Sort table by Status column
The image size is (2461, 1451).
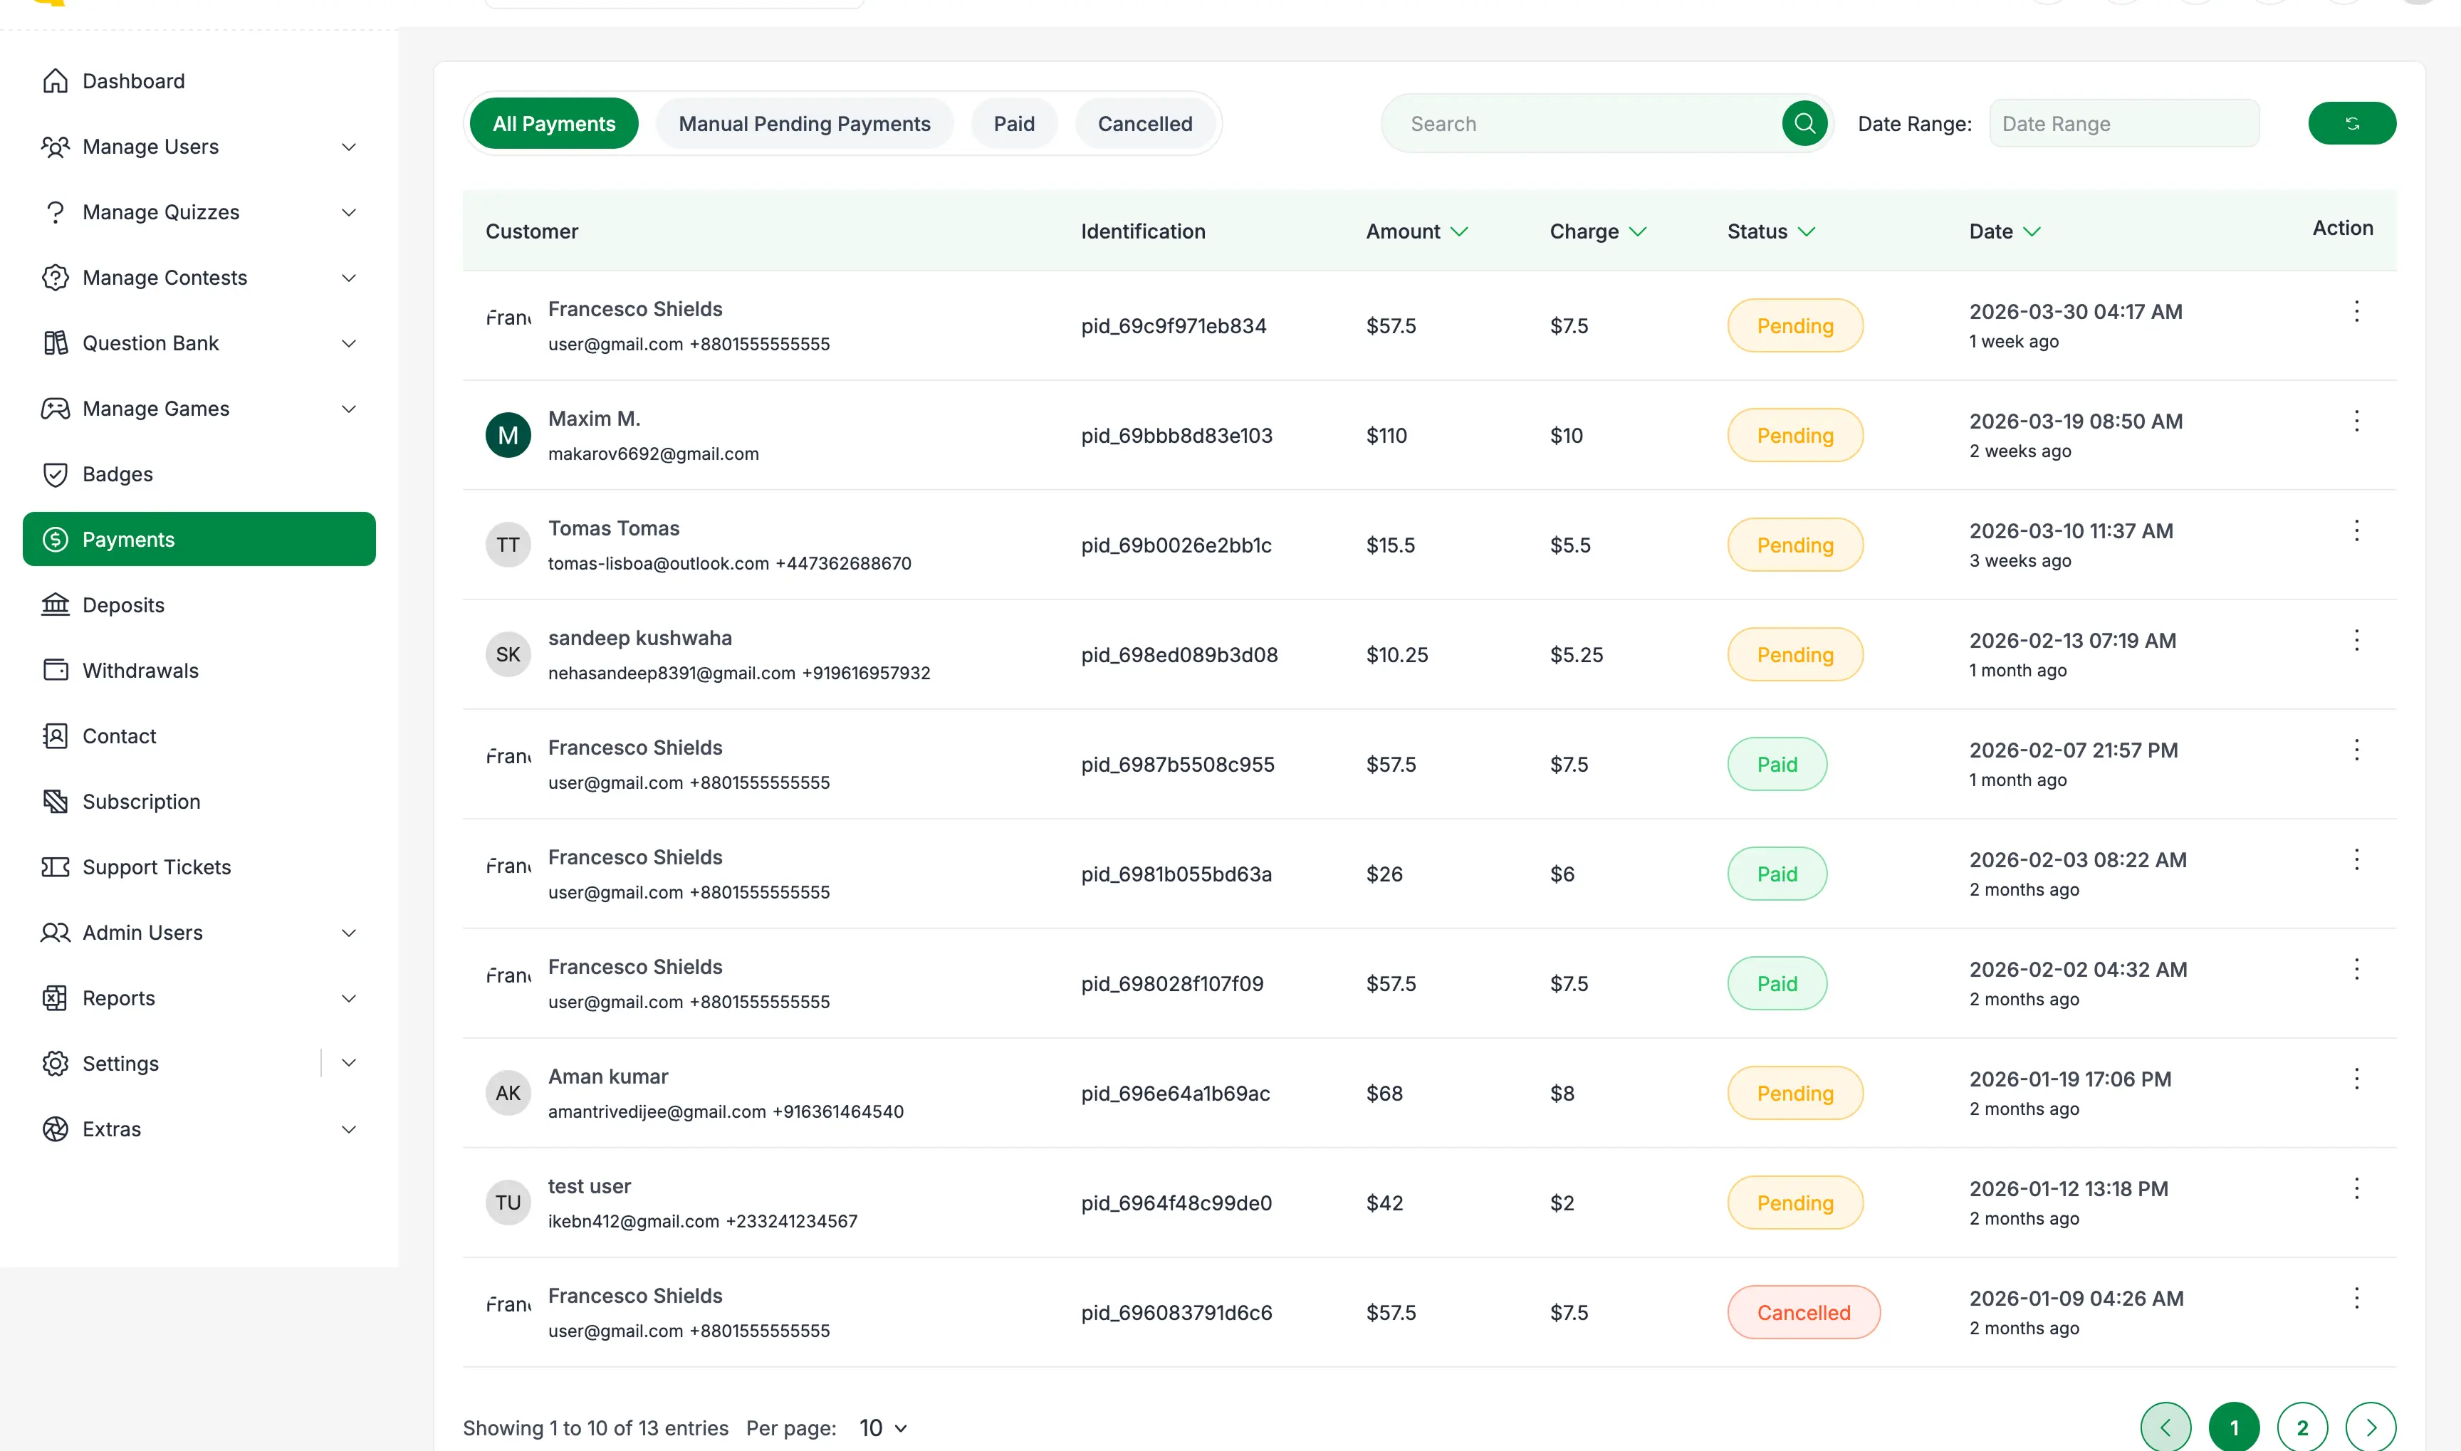pos(1770,231)
